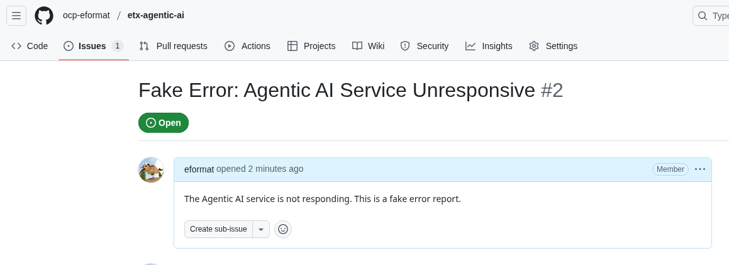Open the Actions tab

(x=247, y=46)
